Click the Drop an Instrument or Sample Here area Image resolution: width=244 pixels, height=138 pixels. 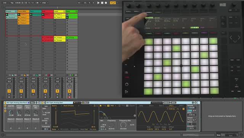222,116
